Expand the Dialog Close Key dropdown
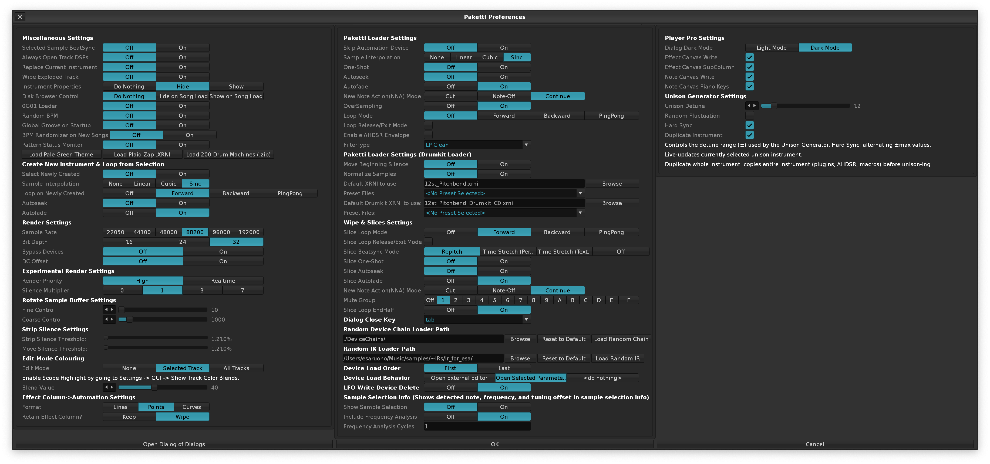This screenshot has height=464, width=990. tap(477, 319)
